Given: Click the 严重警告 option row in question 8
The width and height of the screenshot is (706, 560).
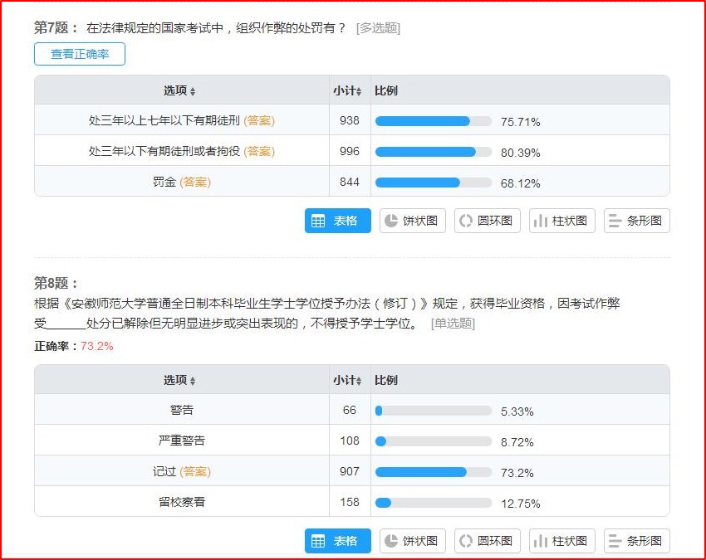Looking at the screenshot, I should (x=181, y=441).
